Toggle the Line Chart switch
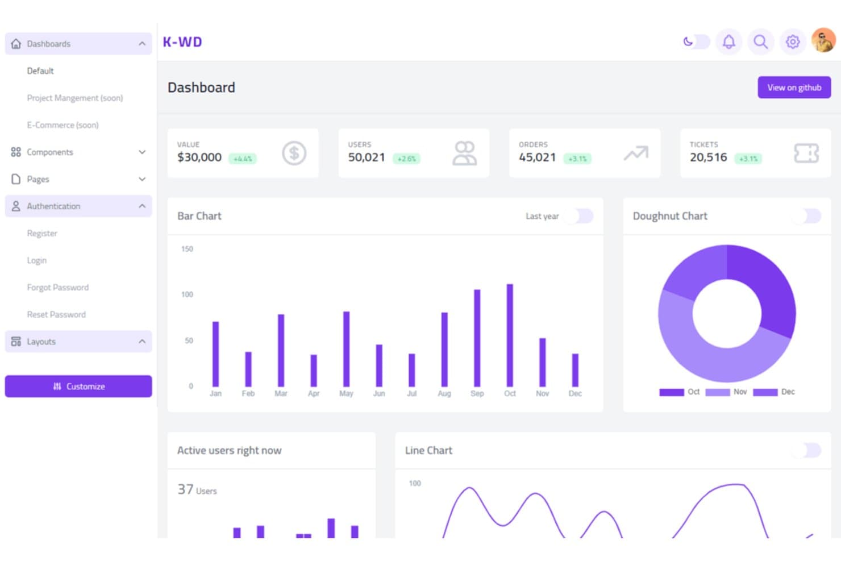The width and height of the screenshot is (841, 561). click(807, 450)
